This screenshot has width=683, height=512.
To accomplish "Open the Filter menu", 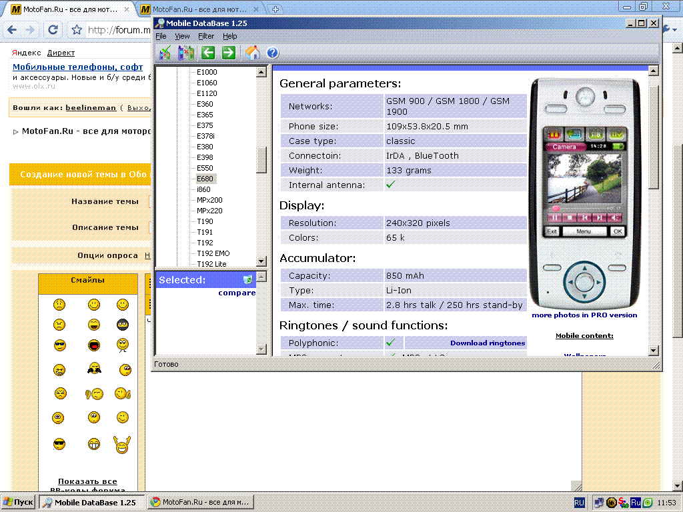I will tap(206, 36).
